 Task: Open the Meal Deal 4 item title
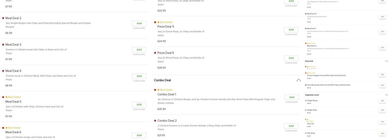coord(13,71)
